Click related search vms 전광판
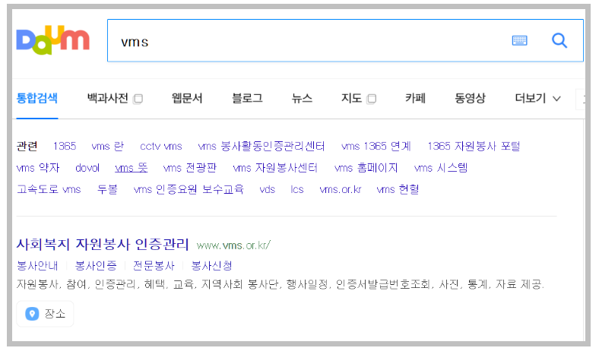 click(x=190, y=168)
